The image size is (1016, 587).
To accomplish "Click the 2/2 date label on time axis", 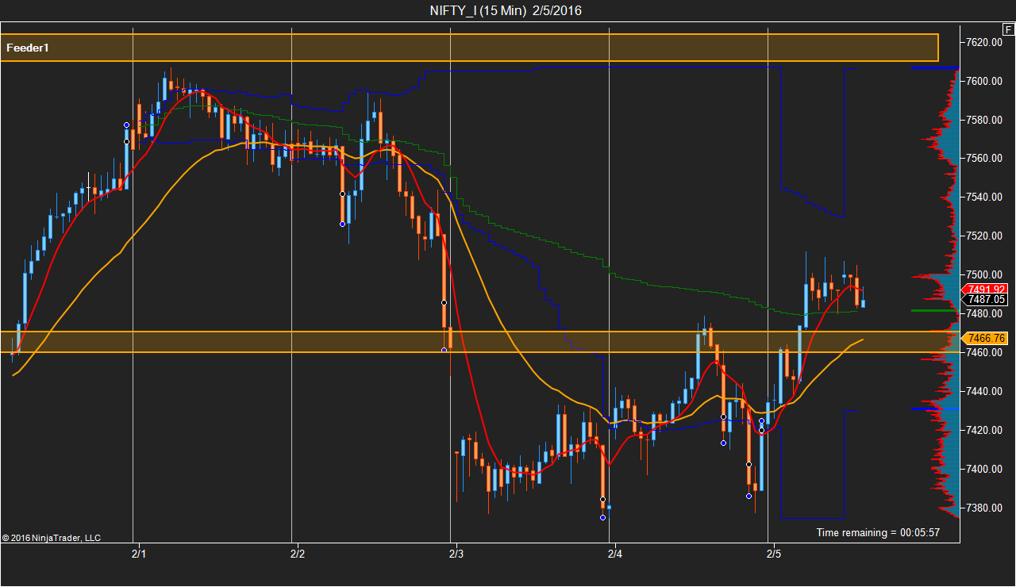I will pos(298,553).
